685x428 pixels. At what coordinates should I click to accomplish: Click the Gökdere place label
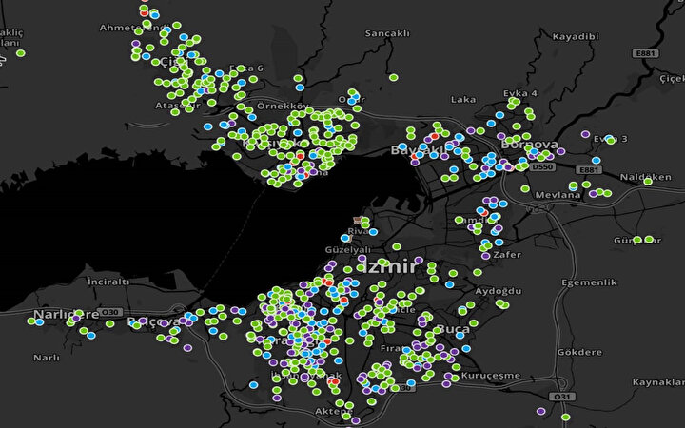point(580,352)
